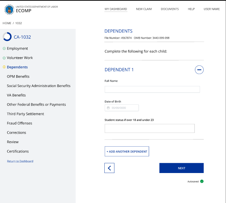Click the CA-1032 progress ring icon
The width and height of the screenshot is (226, 203).
pos(7,36)
